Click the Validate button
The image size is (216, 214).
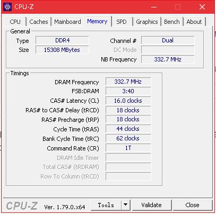pos(151,205)
